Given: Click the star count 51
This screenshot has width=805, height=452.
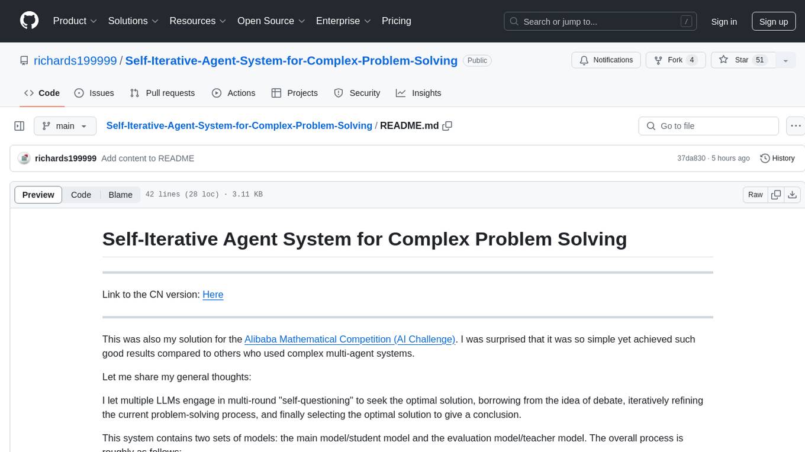Looking at the screenshot, I should pyautogui.click(x=761, y=60).
